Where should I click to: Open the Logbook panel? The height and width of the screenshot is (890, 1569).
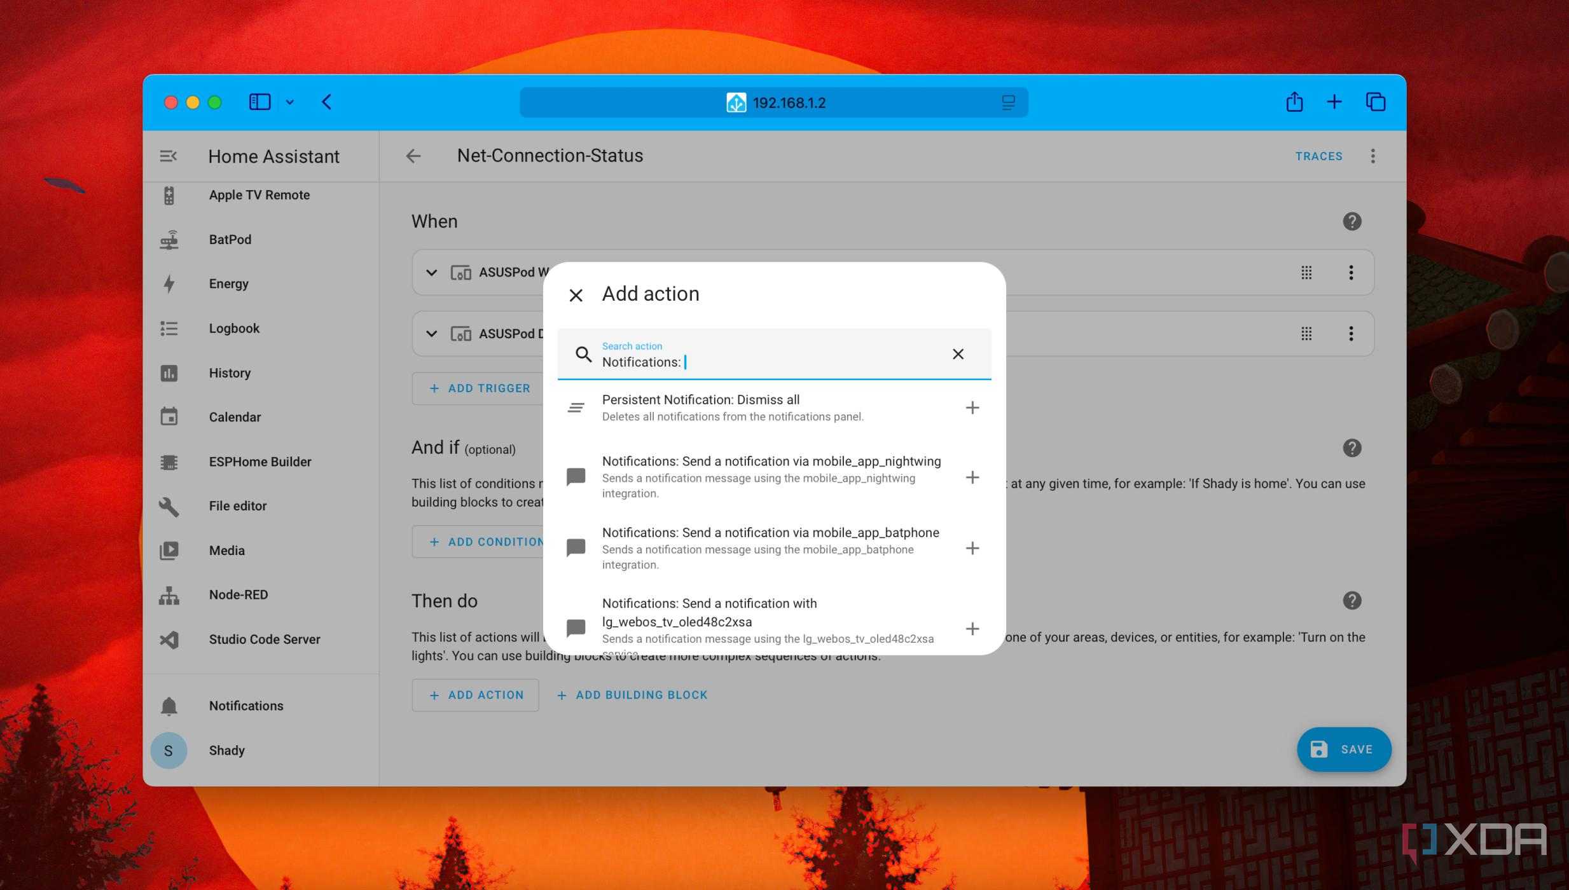pyautogui.click(x=261, y=329)
